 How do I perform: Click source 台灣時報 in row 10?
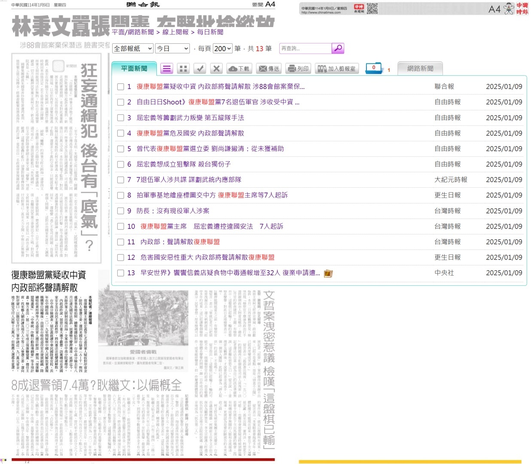(x=448, y=226)
